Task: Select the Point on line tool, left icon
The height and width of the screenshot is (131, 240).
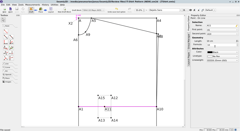Action: click(x=6, y=37)
